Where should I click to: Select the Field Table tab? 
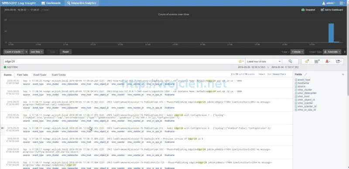point(23,75)
